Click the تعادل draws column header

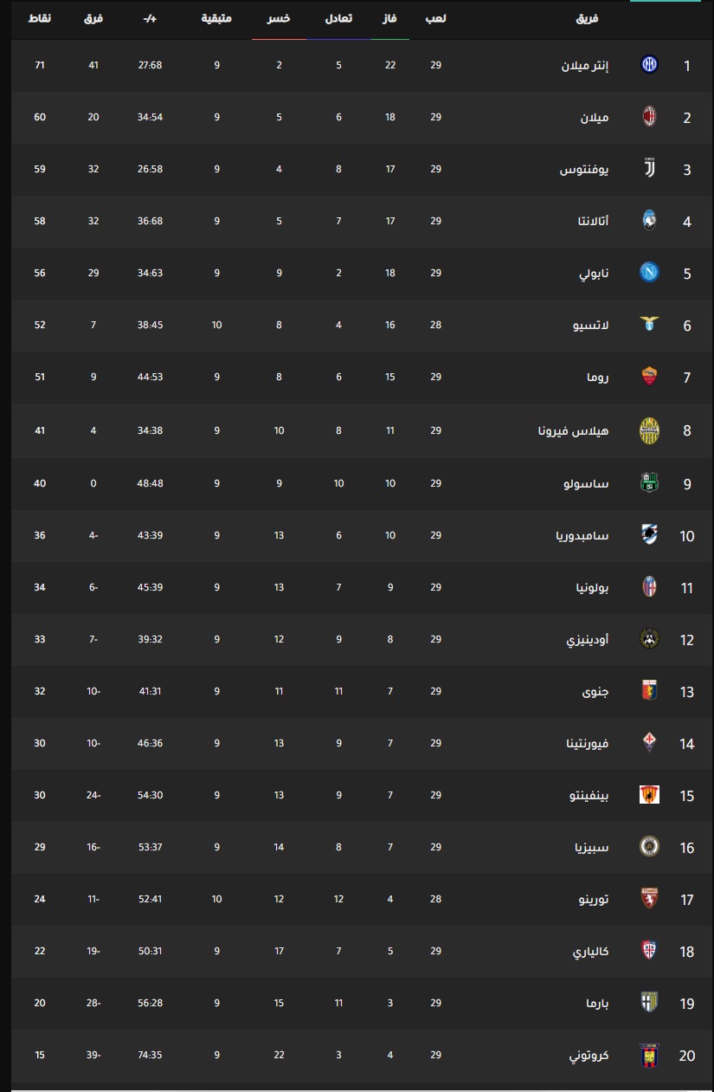click(339, 18)
